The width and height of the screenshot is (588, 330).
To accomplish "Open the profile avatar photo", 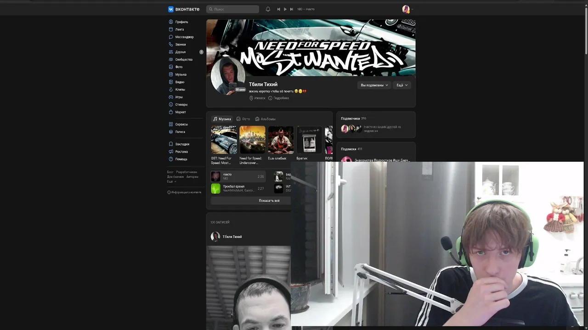I will pyautogui.click(x=228, y=76).
